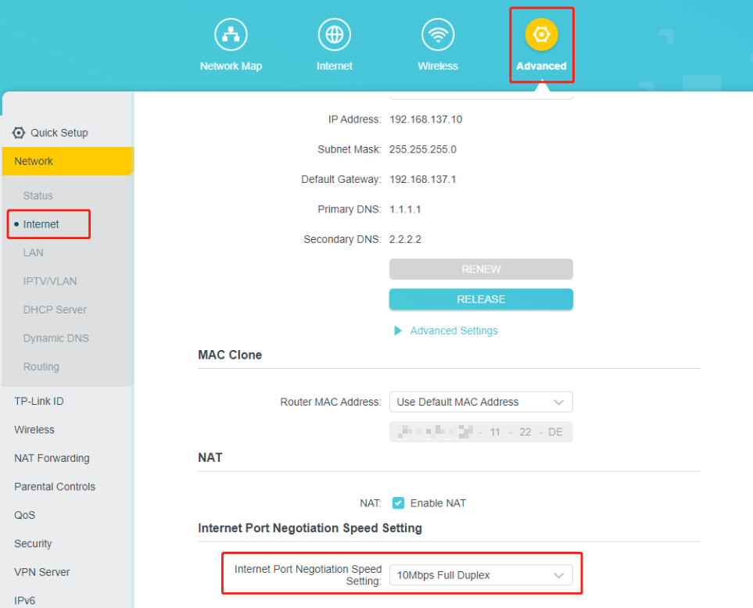
Task: Open the VPN Server section
Action: [x=42, y=572]
